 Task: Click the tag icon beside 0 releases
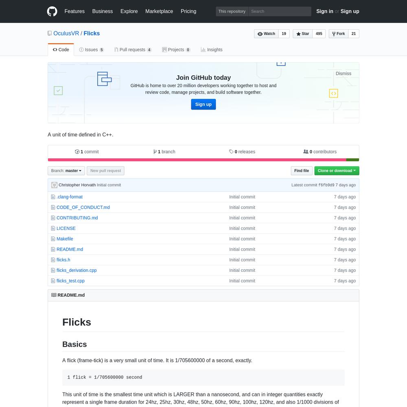pyautogui.click(x=231, y=151)
